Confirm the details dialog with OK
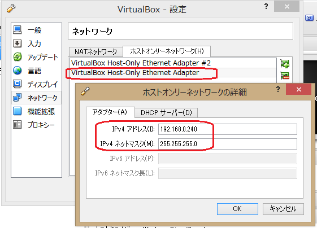Image resolution: width=317 pixels, height=228 pixels. point(237,209)
